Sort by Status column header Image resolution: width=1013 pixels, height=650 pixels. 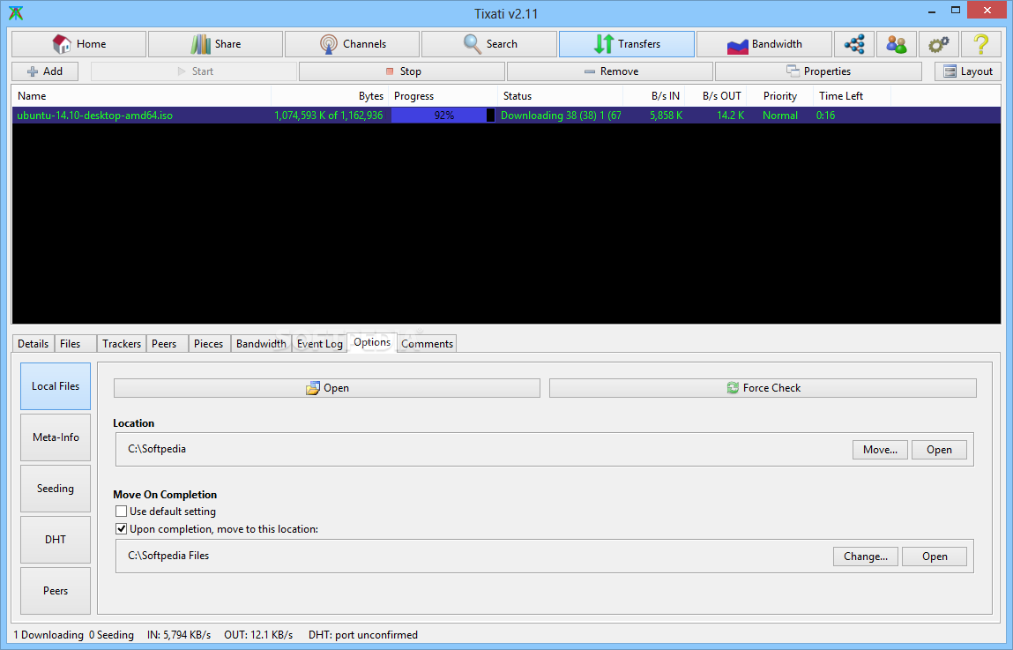click(560, 95)
